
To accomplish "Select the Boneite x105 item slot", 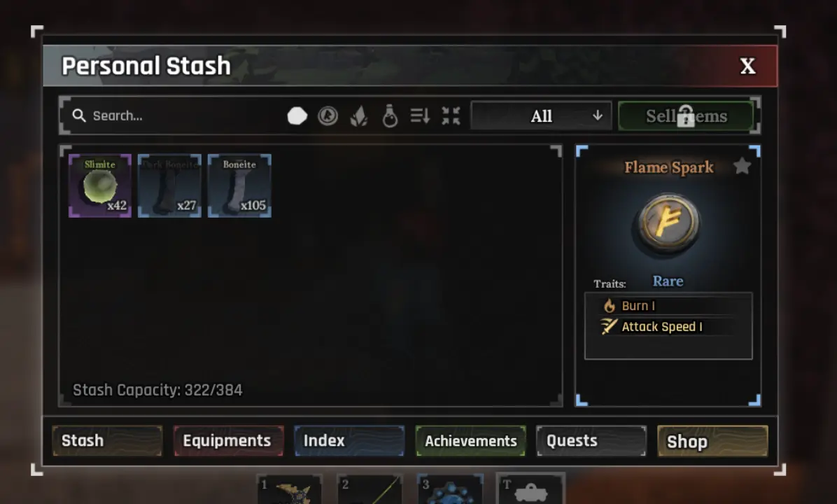I will coord(239,185).
